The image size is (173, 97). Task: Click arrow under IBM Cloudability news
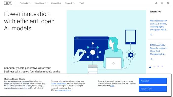click(151, 59)
